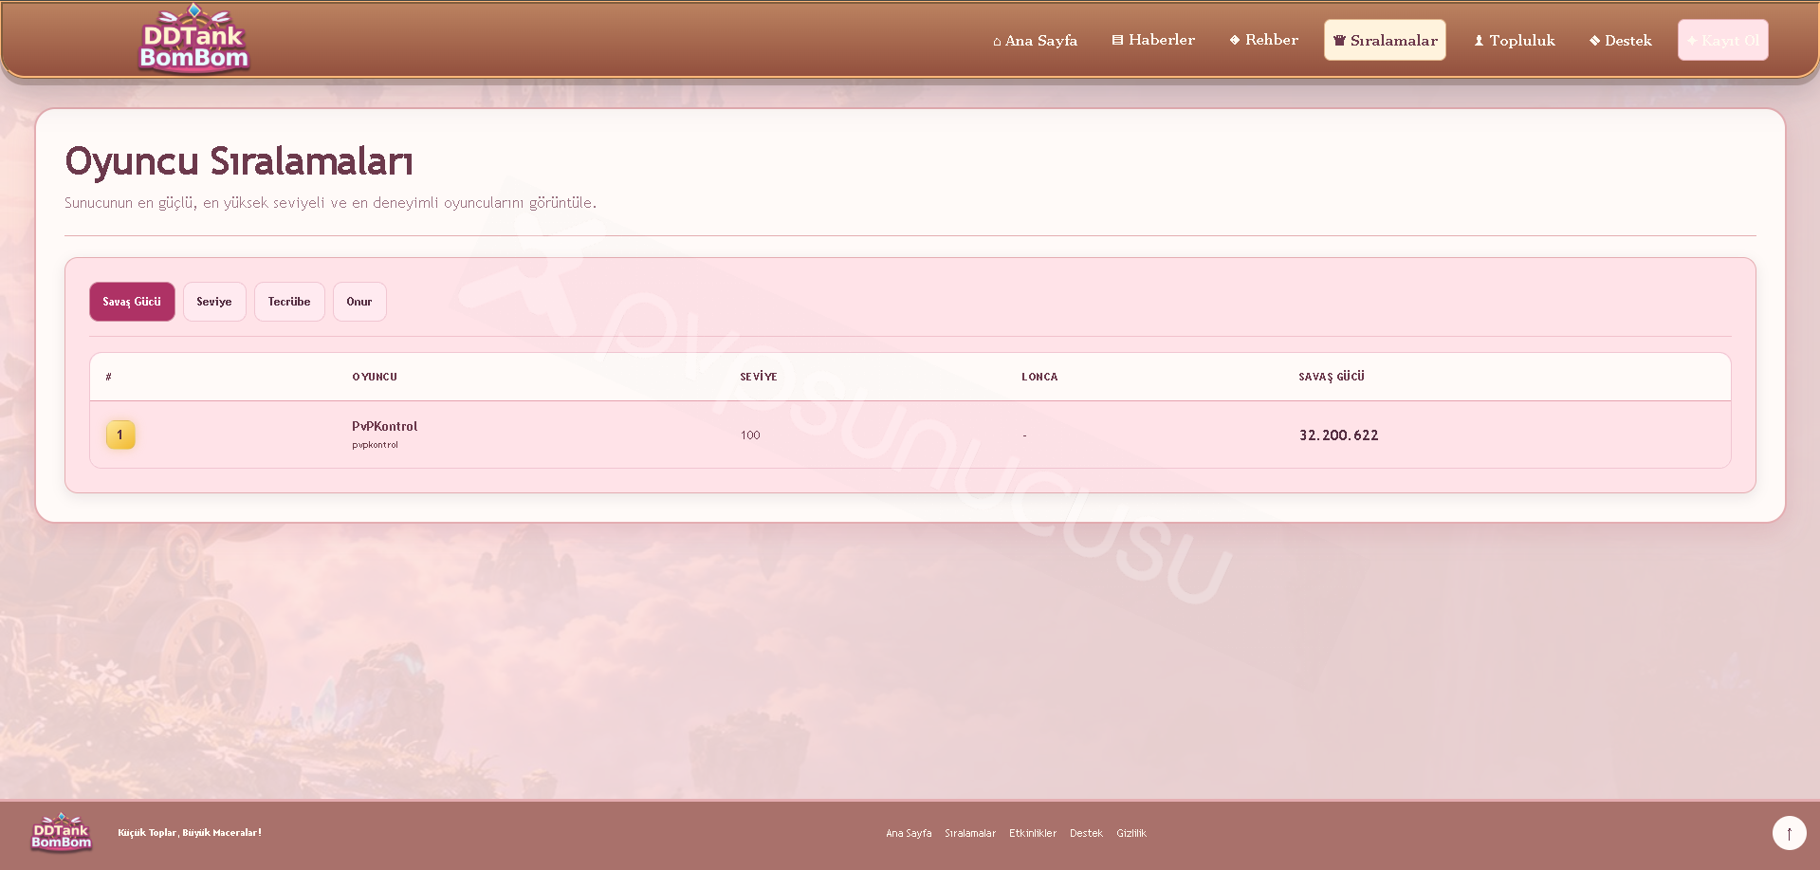Click the SAVAŞ GÜCÜ column header
Screen dimensions: 1820x870
tap(1332, 377)
